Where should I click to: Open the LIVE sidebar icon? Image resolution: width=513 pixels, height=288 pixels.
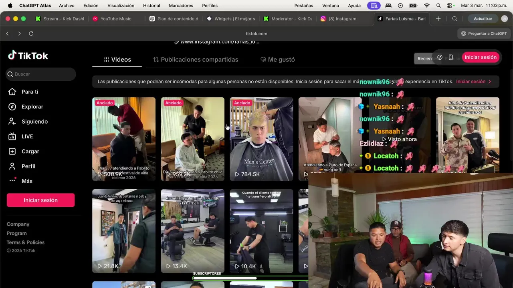pos(12,136)
